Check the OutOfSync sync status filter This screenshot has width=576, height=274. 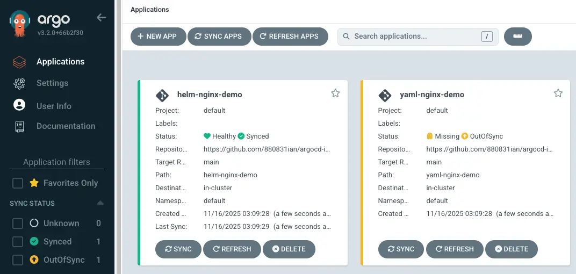pyautogui.click(x=18, y=260)
